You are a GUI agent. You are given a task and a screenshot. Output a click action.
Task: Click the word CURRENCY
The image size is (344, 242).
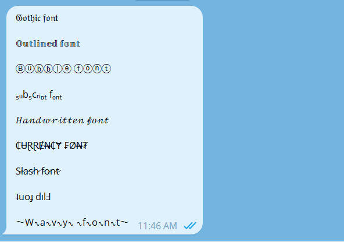pos(38,146)
